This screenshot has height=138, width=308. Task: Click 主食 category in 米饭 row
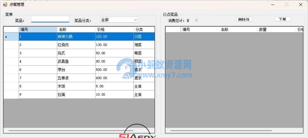pos(144,86)
